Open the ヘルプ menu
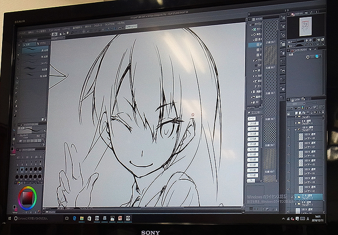 click(x=121, y=23)
